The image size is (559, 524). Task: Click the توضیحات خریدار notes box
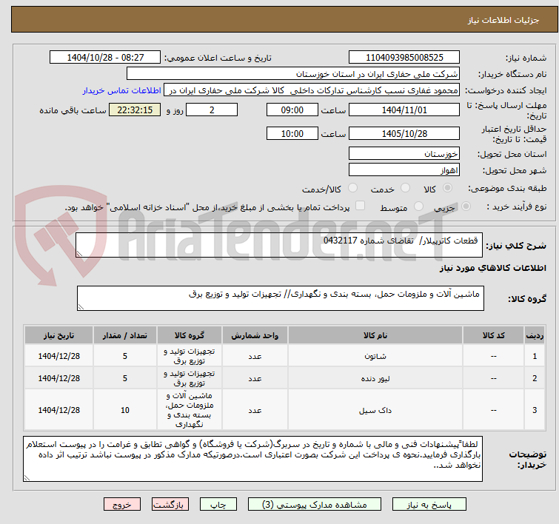coord(252,459)
